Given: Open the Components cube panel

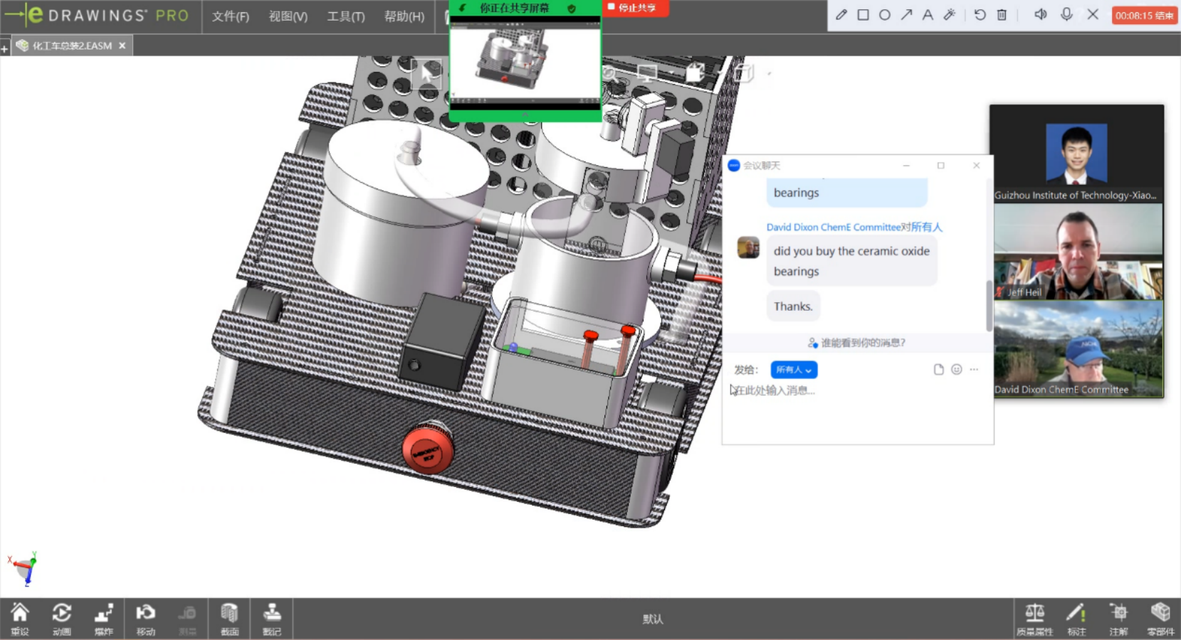Looking at the screenshot, I should pyautogui.click(x=1160, y=617).
